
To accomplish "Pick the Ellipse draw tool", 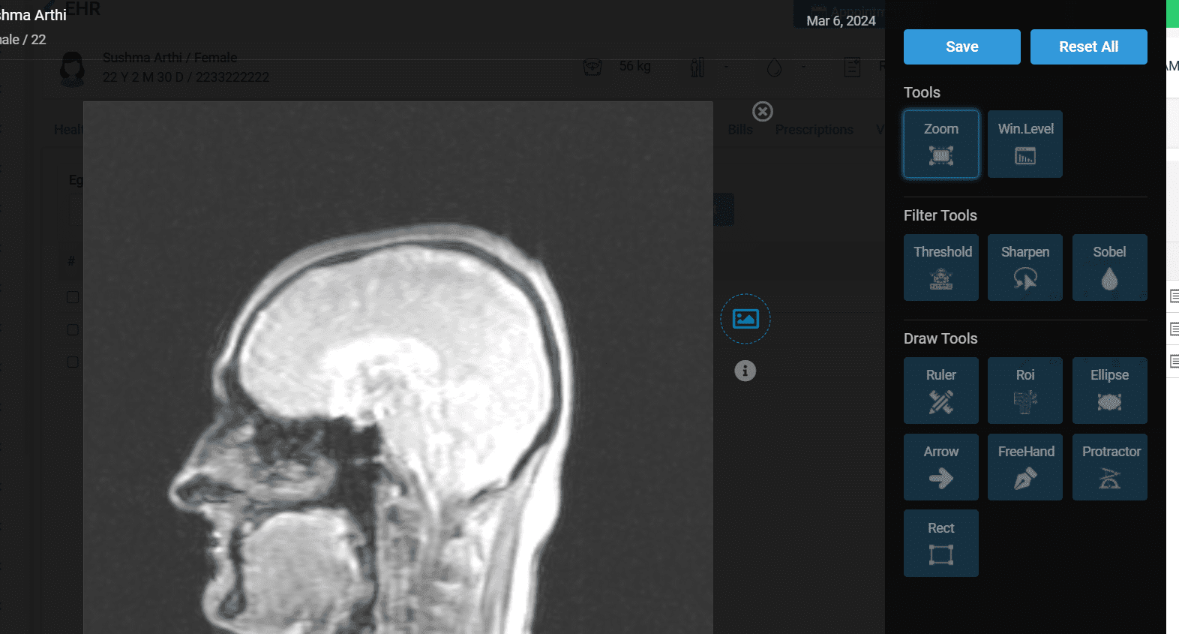I will click(x=1109, y=390).
